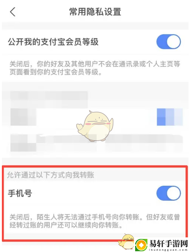
Task: Click the ibudongguan.com URL text
Action: click(168, 250)
